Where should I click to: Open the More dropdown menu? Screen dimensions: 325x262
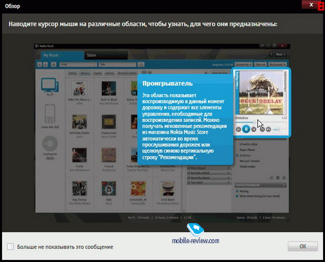(281, 54)
